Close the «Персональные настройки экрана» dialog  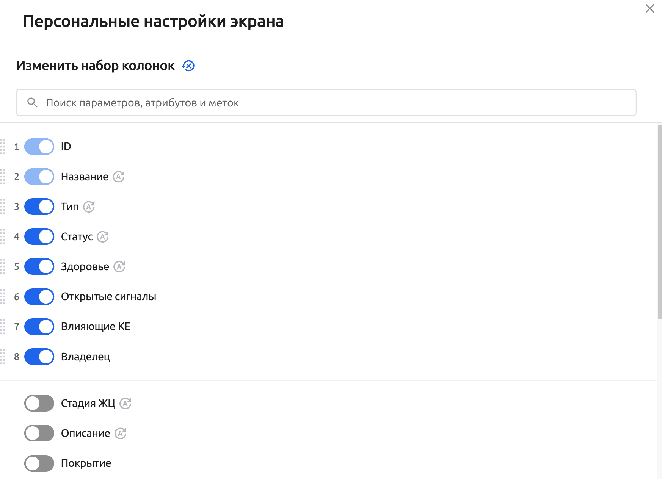tap(650, 8)
